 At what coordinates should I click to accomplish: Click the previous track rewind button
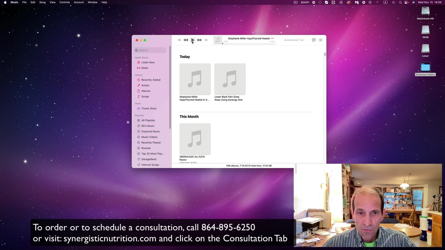186,40
